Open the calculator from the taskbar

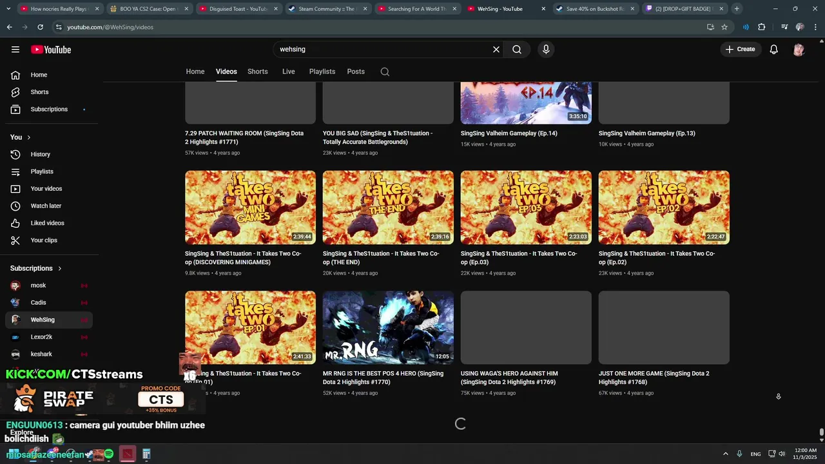(146, 454)
